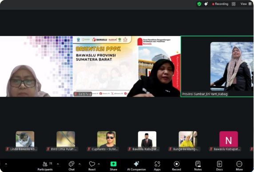The height and width of the screenshot is (172, 254).
Task: Expand the caret on the far-left toolbar edge
Action: click(x=6, y=164)
